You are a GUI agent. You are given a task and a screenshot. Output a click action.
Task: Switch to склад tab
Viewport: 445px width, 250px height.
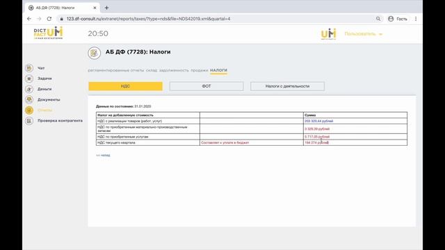pyautogui.click(x=152, y=70)
